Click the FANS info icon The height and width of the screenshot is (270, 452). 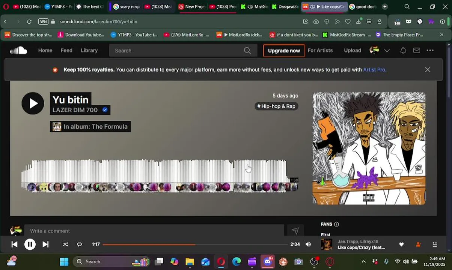(336, 224)
